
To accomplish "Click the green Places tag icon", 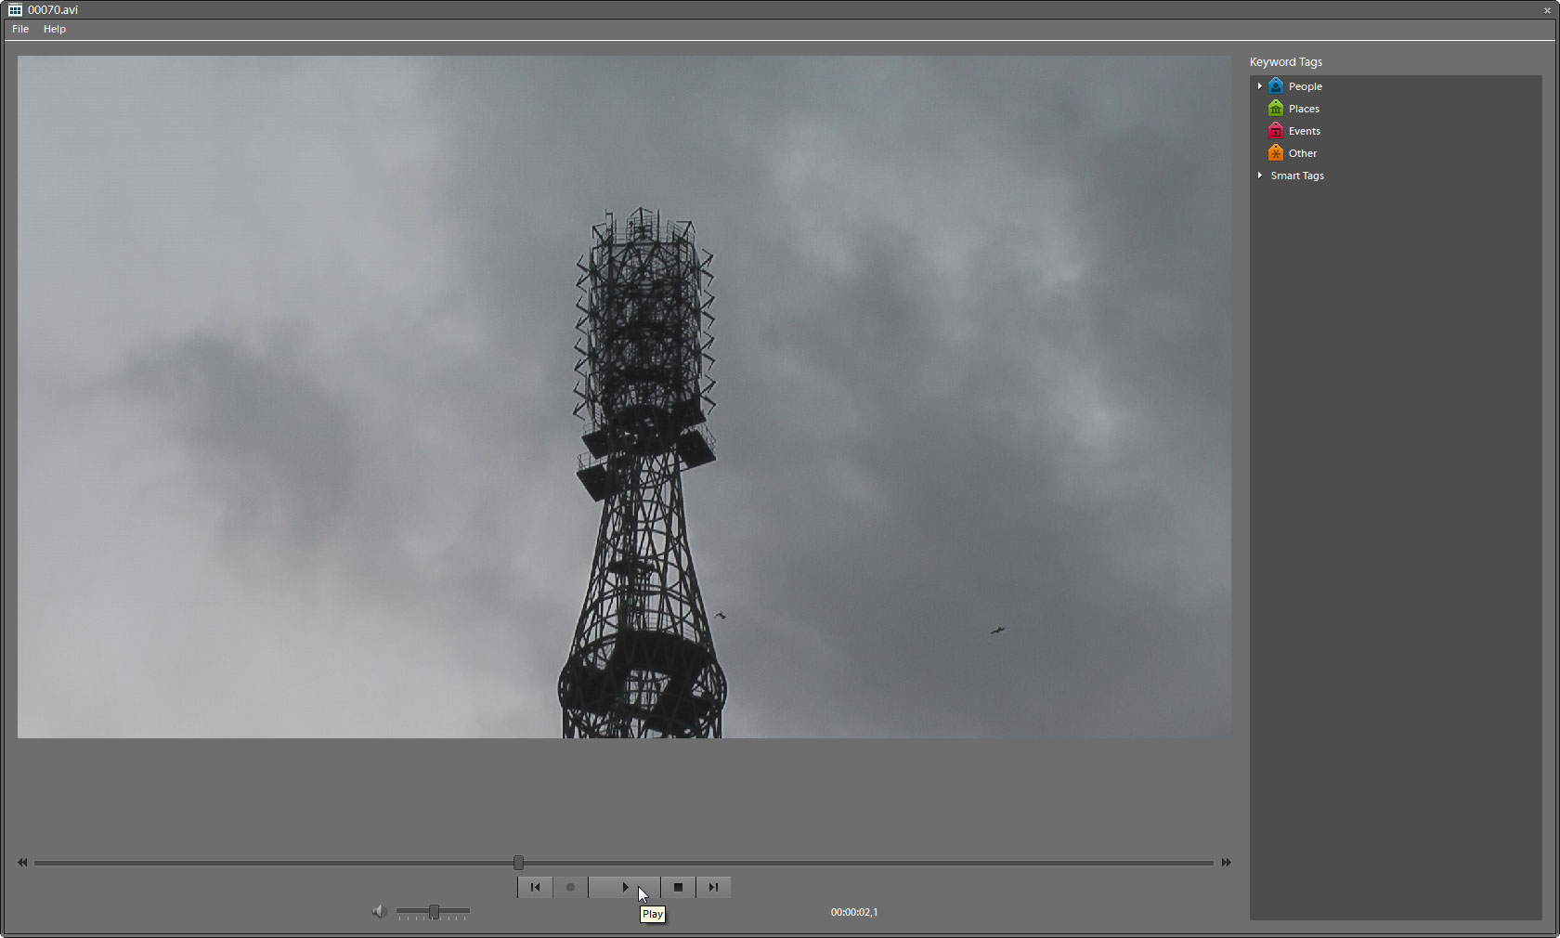I will tap(1276, 109).
